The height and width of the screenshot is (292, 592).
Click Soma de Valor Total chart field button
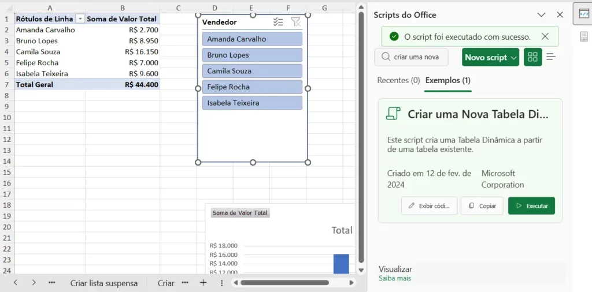240,213
